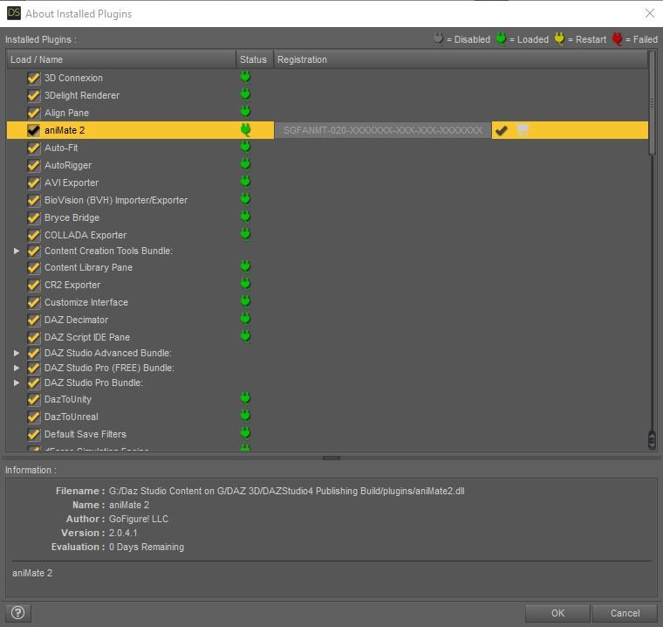
Task: Uncheck the 3D Connexion plugin
Action: (33, 78)
